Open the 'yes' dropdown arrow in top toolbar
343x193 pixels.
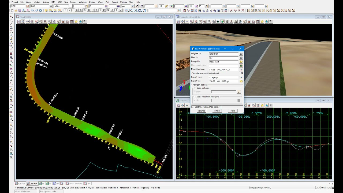point(133,6)
